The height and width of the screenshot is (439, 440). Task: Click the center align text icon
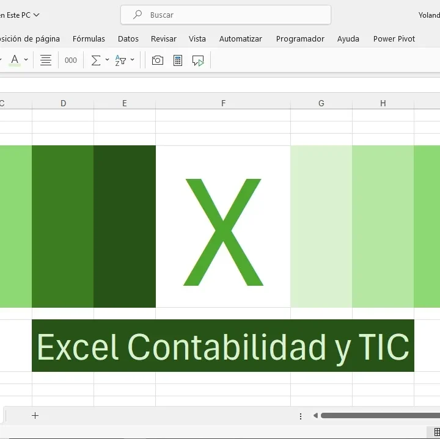pyautogui.click(x=46, y=60)
